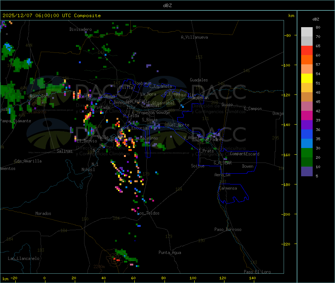This screenshot has width=335, height=283.
Task: Click the '80' value on the color scale
Action: coord(318,27)
